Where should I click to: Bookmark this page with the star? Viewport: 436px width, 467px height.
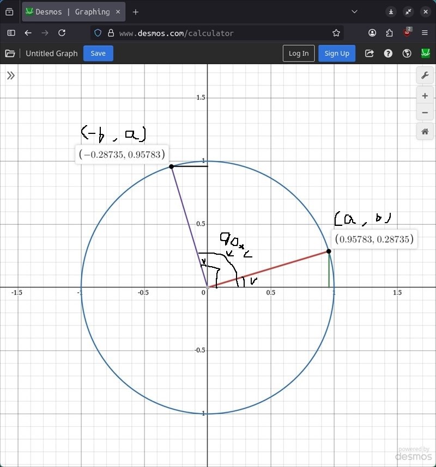(336, 33)
